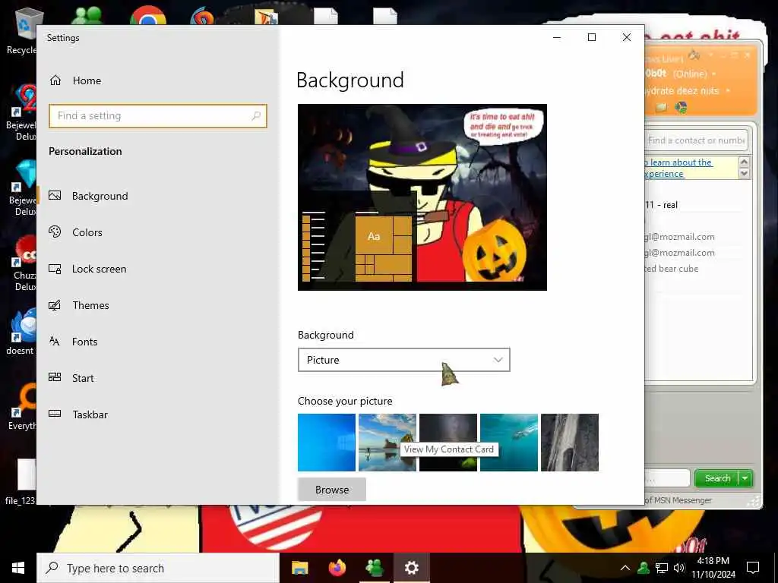Click the volume speaker tray icon
The width and height of the screenshot is (778, 583).
click(x=679, y=568)
